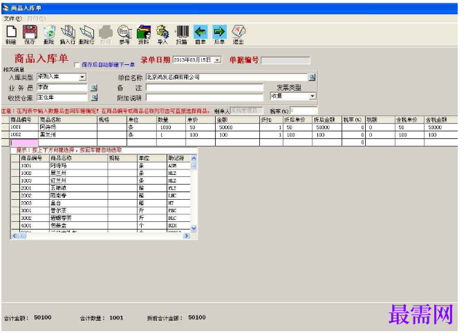Open the 资料 (Data) folder icon
466x336 pixels.
[144, 35]
